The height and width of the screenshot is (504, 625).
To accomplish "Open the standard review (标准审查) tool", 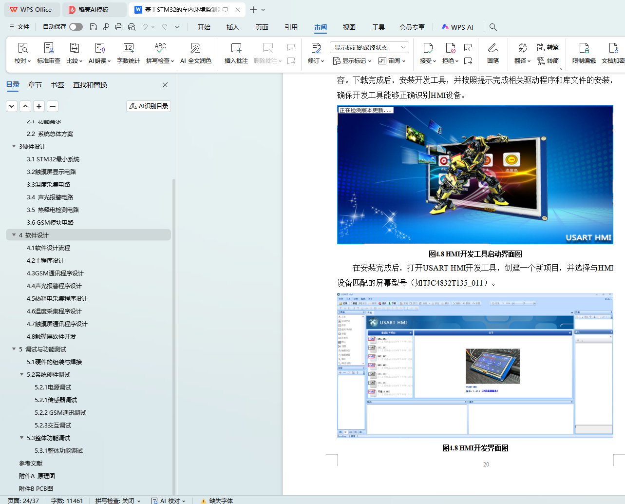I will point(49,48).
